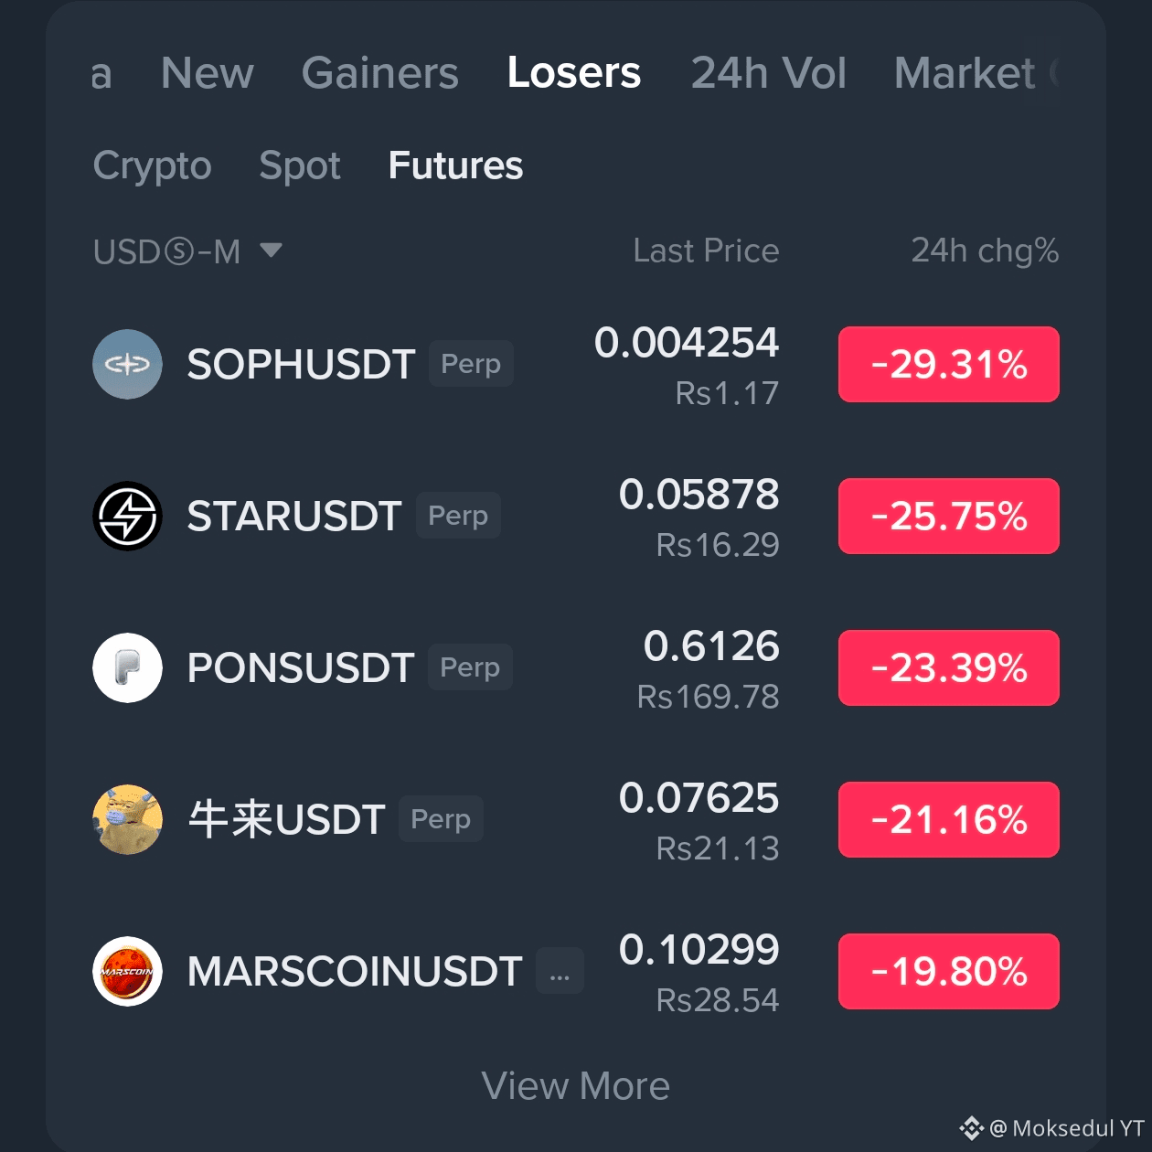1152x1152 pixels.
Task: Tap the 牛来USDT cow avatar icon
Action: pos(127,819)
